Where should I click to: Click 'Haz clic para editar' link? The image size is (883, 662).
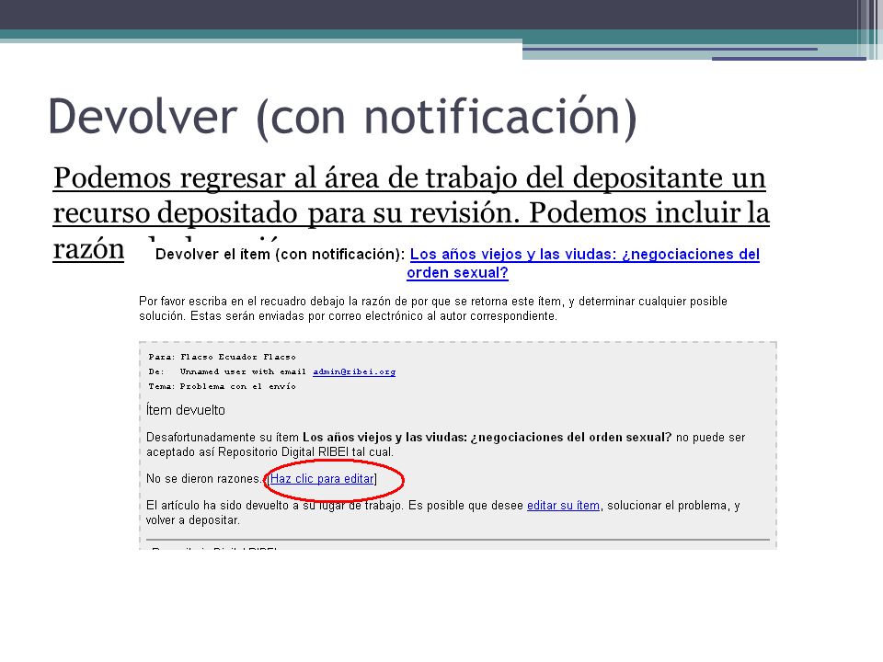(322, 478)
